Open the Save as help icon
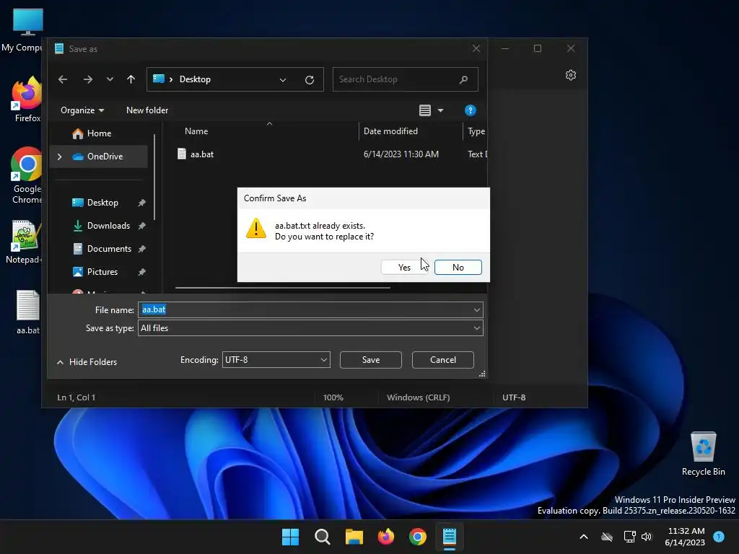This screenshot has height=554, width=739. point(470,110)
